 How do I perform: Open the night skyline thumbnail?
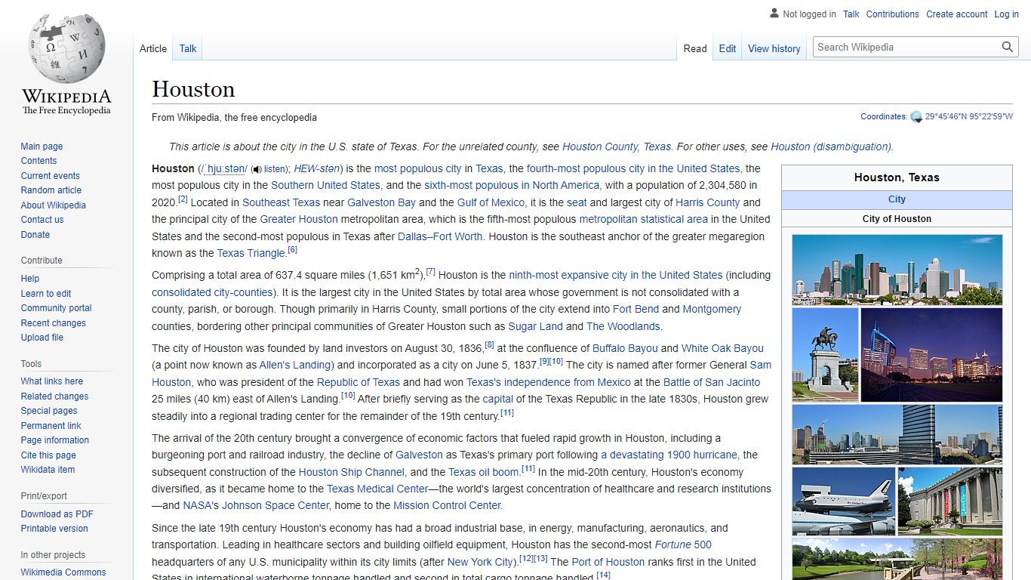click(x=931, y=354)
